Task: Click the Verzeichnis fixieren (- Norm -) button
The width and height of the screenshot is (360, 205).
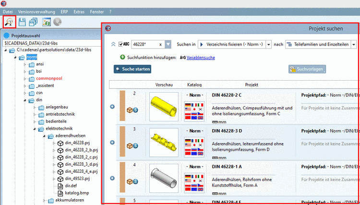Action: pyautogui.click(x=232, y=45)
